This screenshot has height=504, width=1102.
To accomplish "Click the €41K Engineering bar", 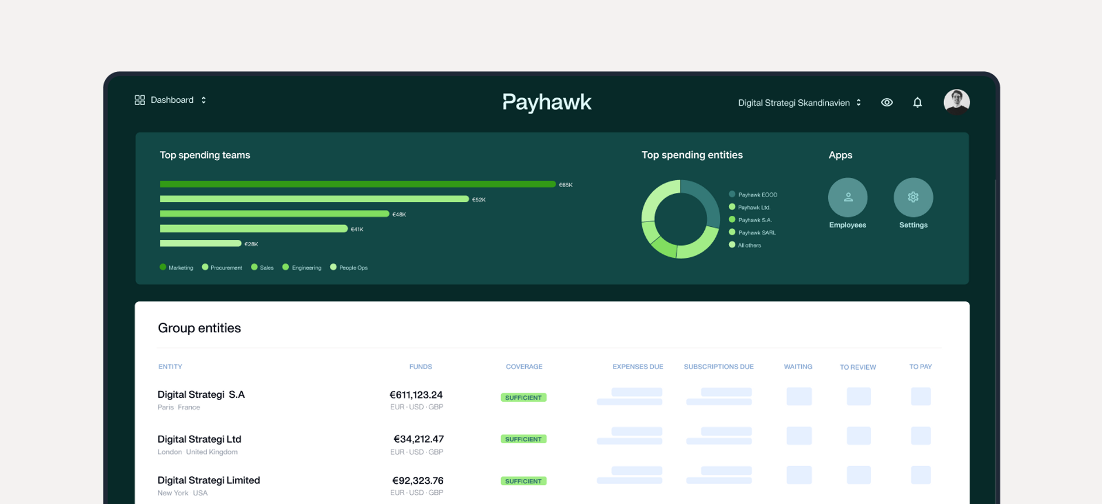I will coord(254,228).
